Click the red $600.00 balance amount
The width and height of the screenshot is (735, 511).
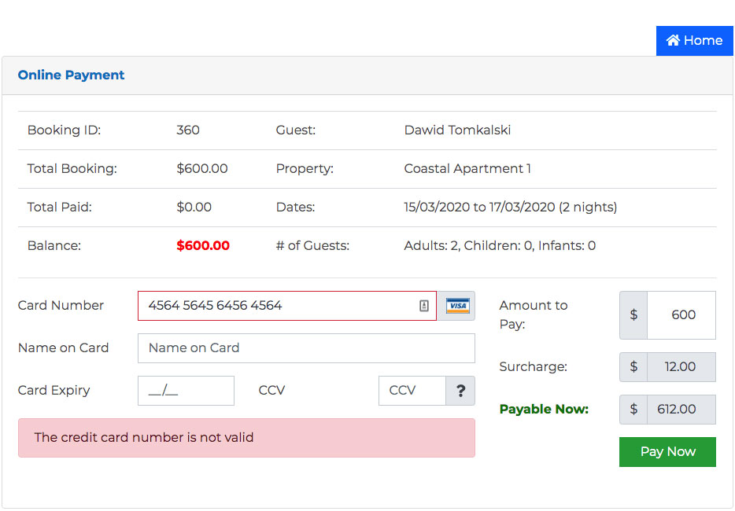[203, 245]
